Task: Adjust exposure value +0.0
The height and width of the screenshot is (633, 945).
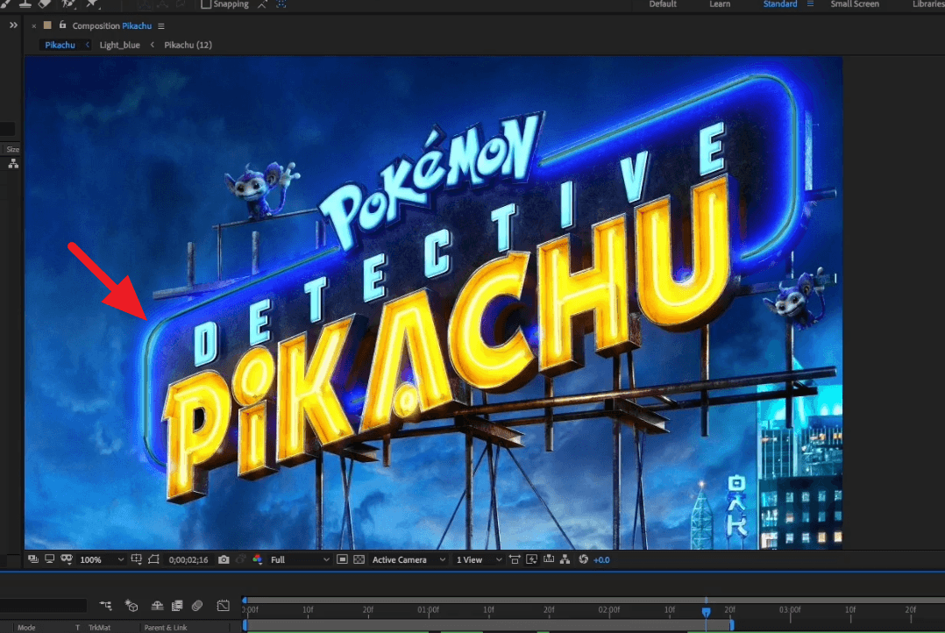Action: pos(601,560)
